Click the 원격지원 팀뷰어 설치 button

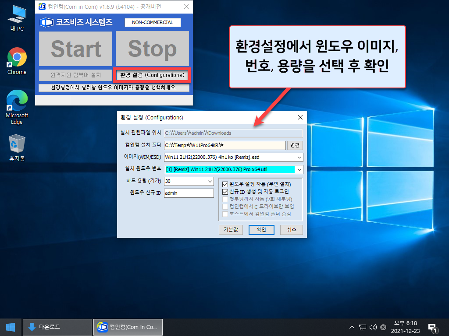tap(75, 75)
